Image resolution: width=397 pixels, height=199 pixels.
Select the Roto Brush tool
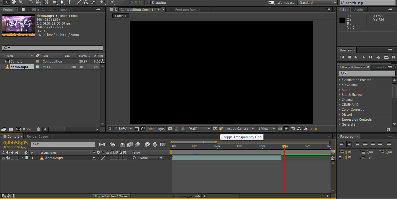tap(102, 2)
